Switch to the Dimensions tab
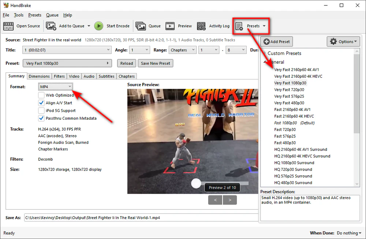 click(39, 76)
